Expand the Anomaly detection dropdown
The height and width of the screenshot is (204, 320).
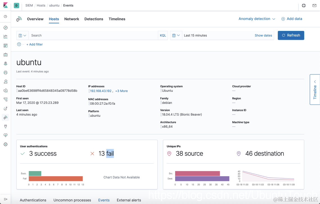point(257,19)
